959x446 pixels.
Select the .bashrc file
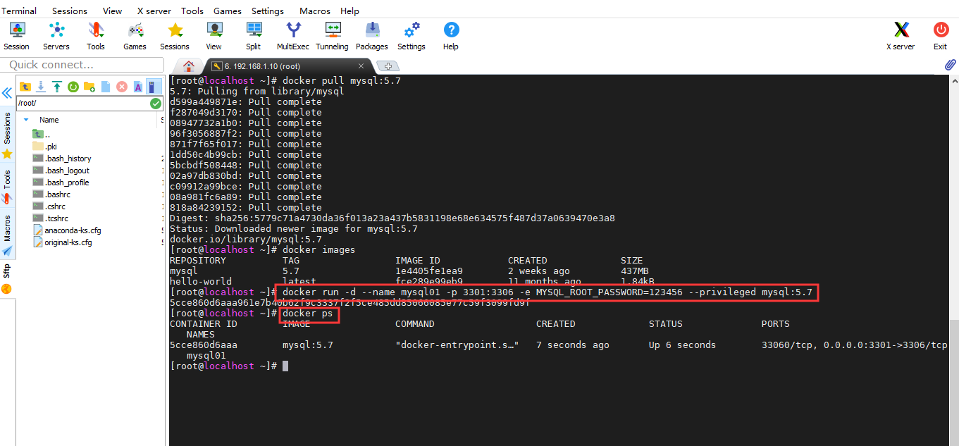coord(51,194)
